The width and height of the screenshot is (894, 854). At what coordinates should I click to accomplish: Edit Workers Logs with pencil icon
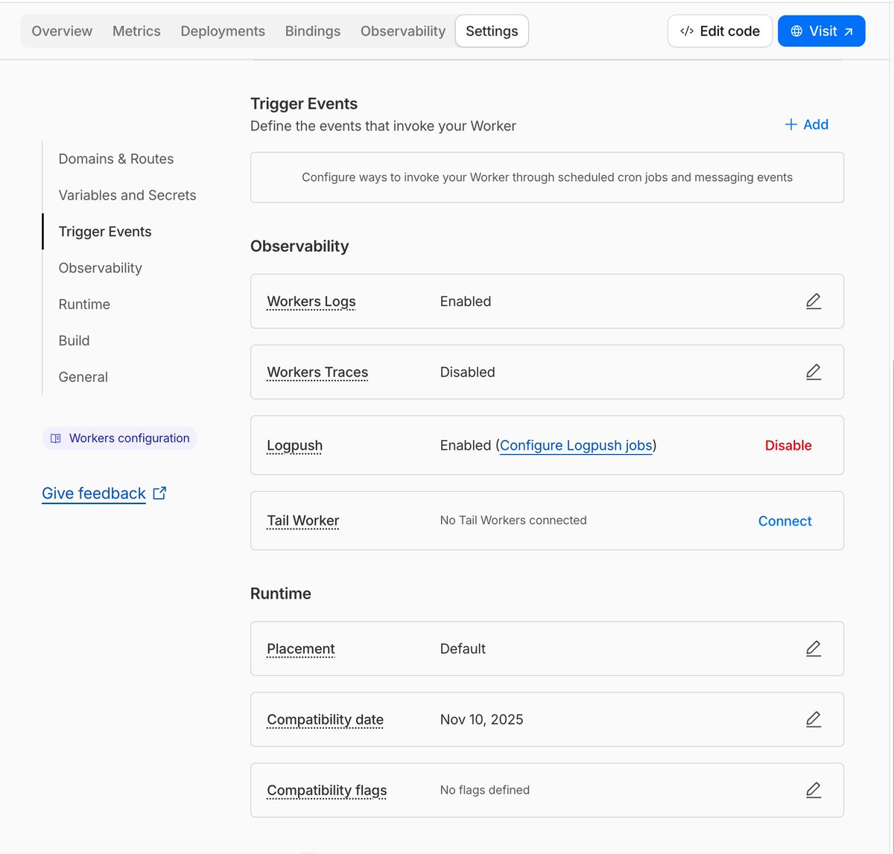coord(814,302)
